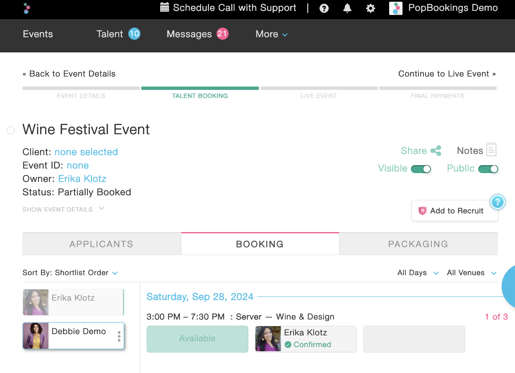The image size is (515, 373).
Task: Open notifications bell icon
Action: [347, 8]
